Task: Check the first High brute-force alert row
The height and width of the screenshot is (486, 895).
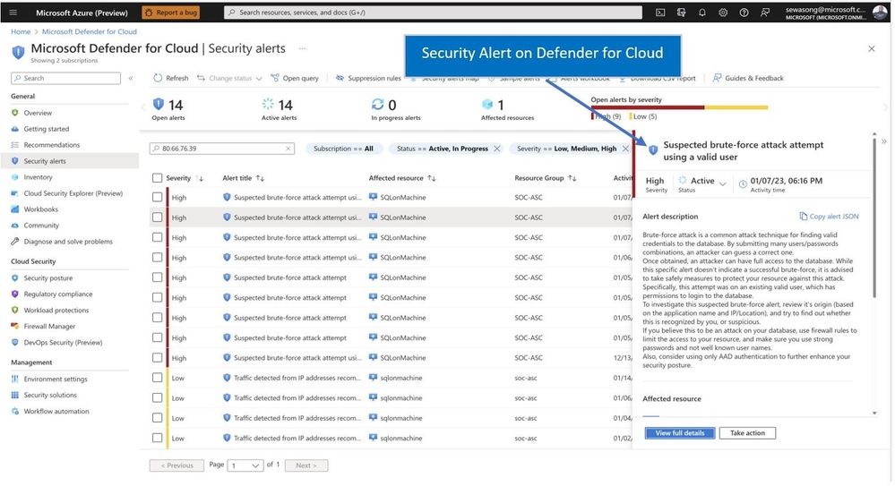Action: [157, 197]
